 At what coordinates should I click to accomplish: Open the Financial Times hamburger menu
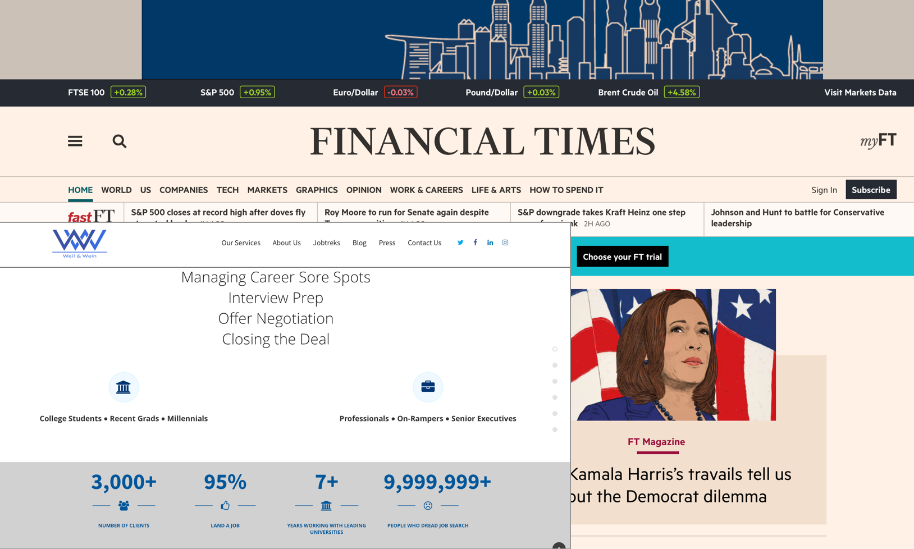(75, 141)
